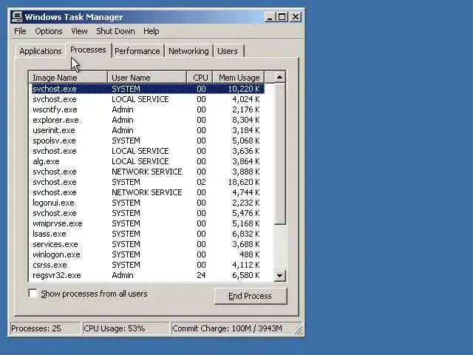The image size is (473, 355).
Task: Select the wmiprvse.exe process
Action: [148, 223]
